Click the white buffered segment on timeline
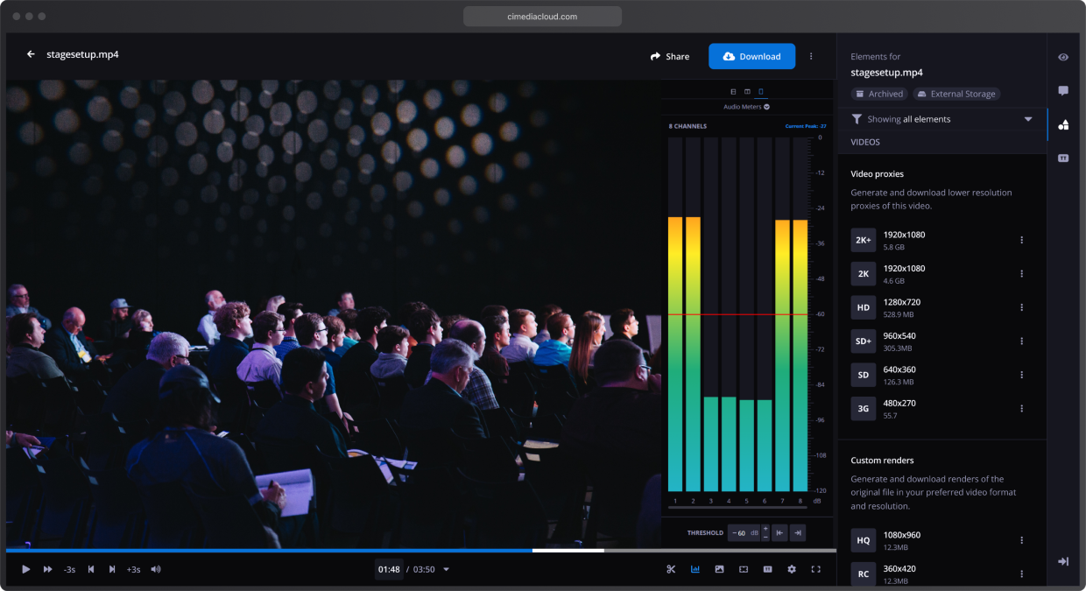The image size is (1086, 591). point(568,551)
